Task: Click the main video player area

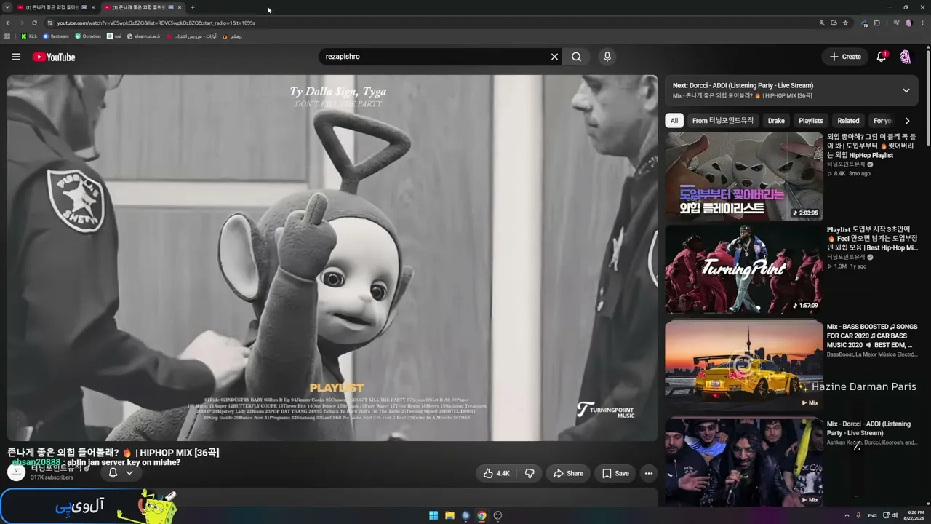Action: [x=332, y=258]
